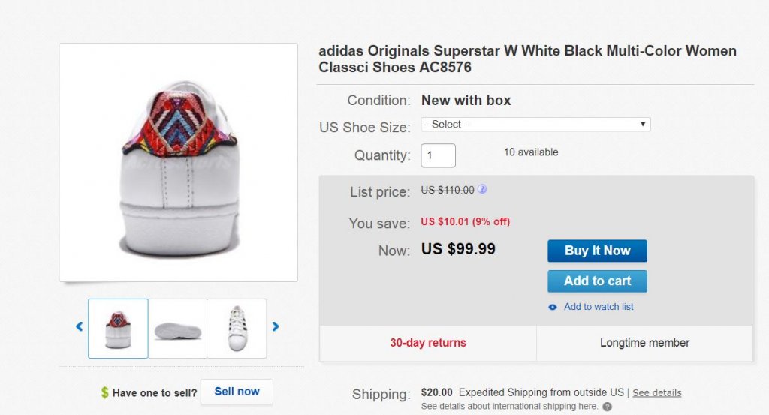The width and height of the screenshot is (769, 415).
Task: Click the Longtime member section
Action: coord(644,343)
